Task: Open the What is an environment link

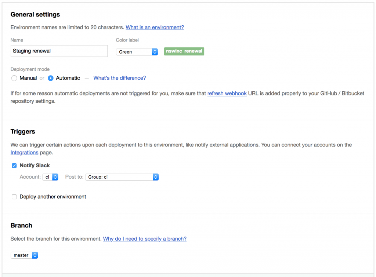Action: (155, 27)
